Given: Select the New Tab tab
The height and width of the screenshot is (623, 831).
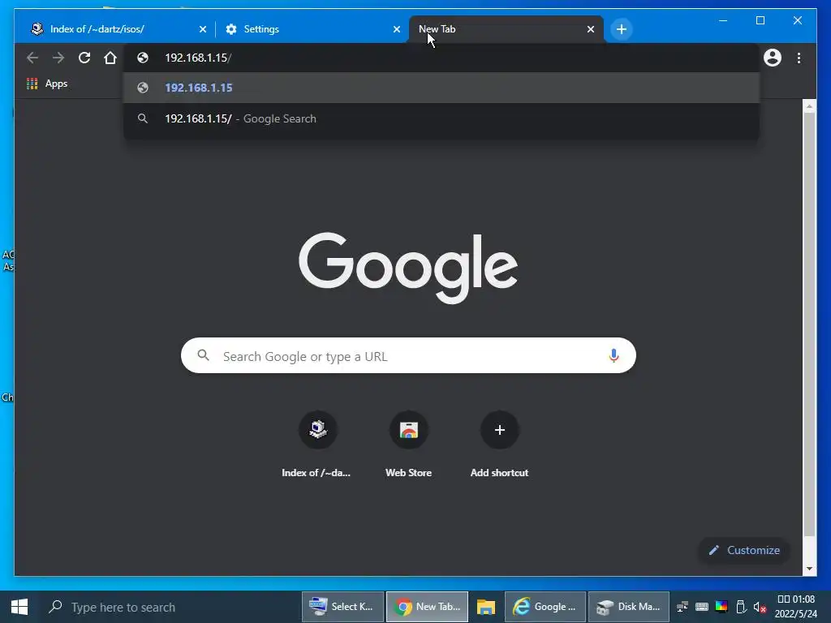Looking at the screenshot, I should pos(506,29).
